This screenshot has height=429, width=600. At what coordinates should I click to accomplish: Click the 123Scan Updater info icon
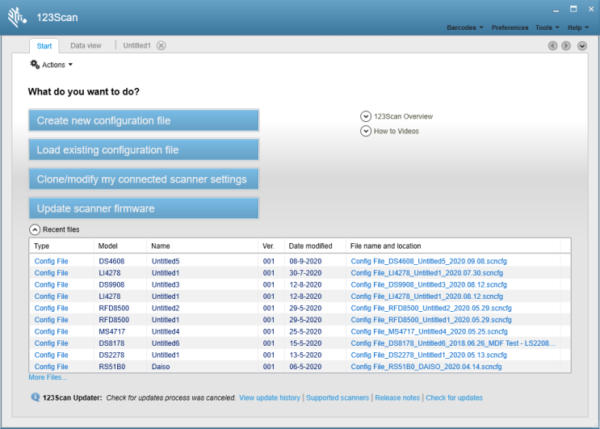click(35, 397)
